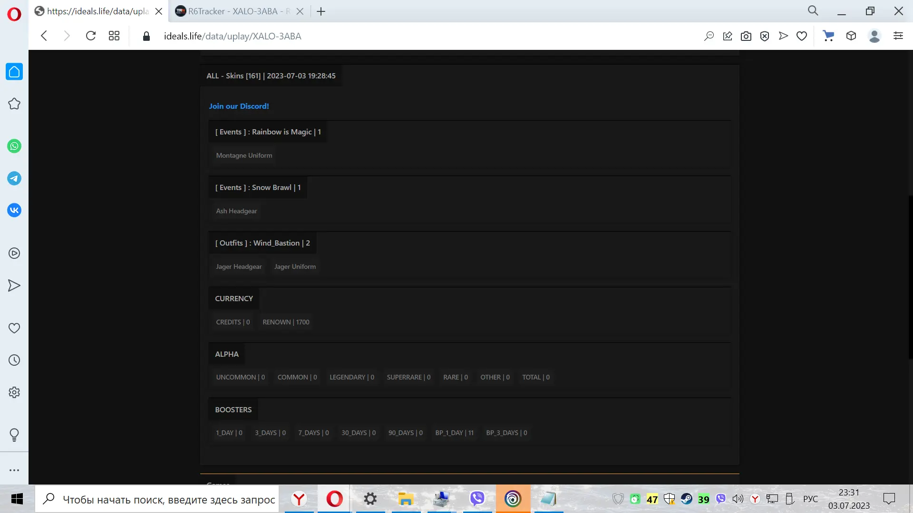Click the site security lock icon

click(x=146, y=36)
